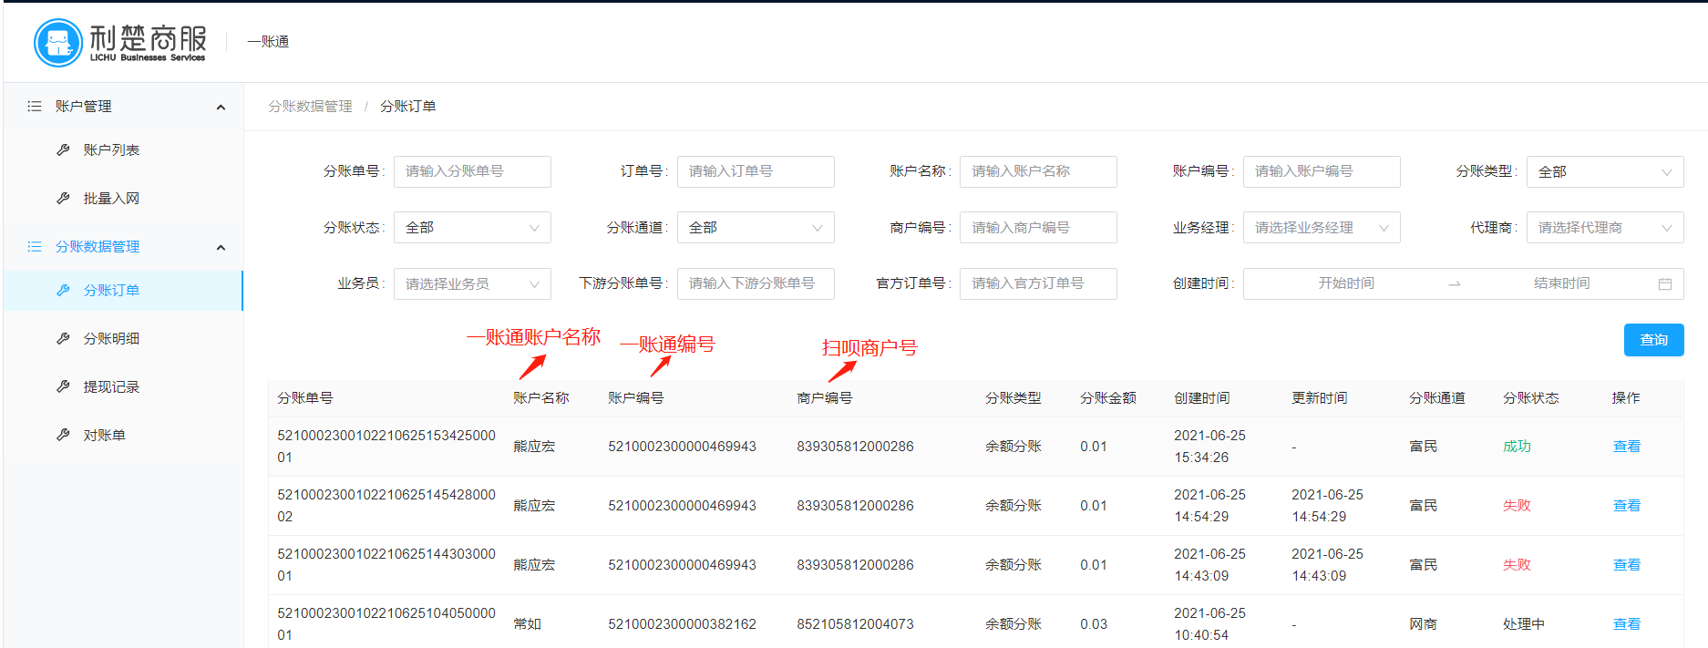Viewport: 1708px width, 648px height.
Task: Click the LICHU logo icon
Action: point(58,42)
